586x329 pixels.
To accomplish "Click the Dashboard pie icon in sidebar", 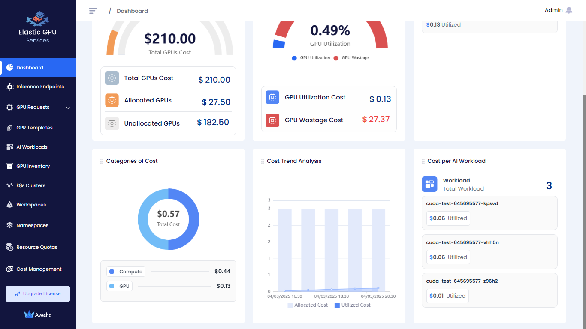I will pos(9,68).
